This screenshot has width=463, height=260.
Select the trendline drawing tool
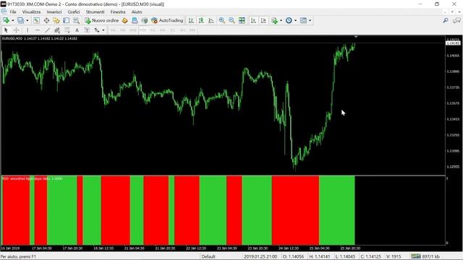pos(47,30)
